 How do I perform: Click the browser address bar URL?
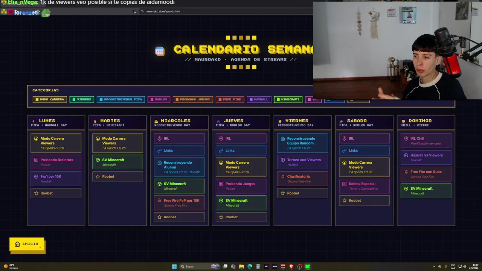click(163, 11)
